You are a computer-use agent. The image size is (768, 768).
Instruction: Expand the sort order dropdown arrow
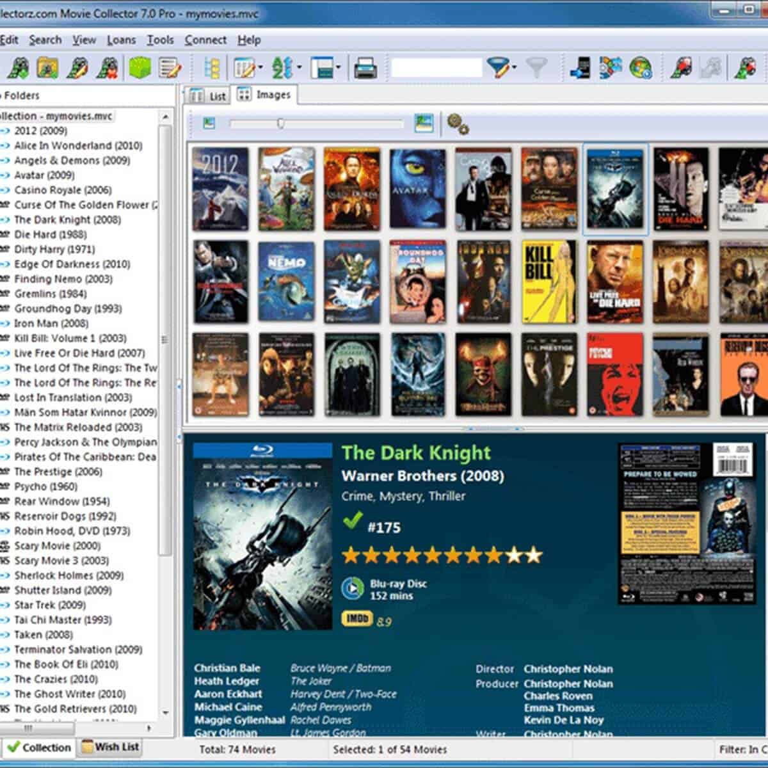tap(299, 67)
